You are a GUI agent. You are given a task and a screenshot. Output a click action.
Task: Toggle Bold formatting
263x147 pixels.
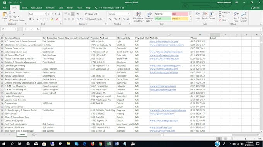30,19
